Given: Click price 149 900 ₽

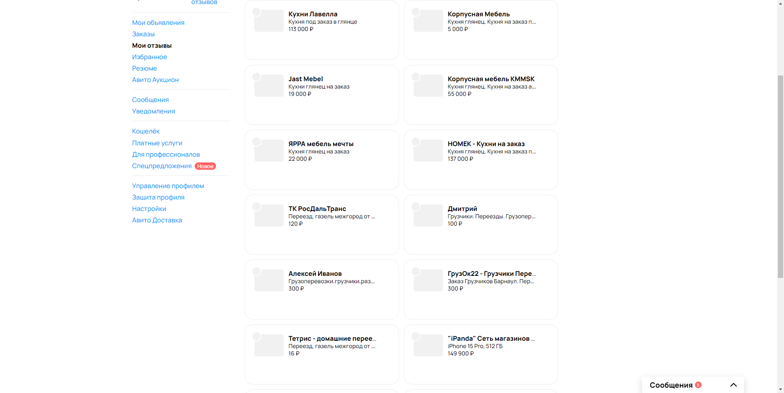Looking at the screenshot, I should click(461, 354).
